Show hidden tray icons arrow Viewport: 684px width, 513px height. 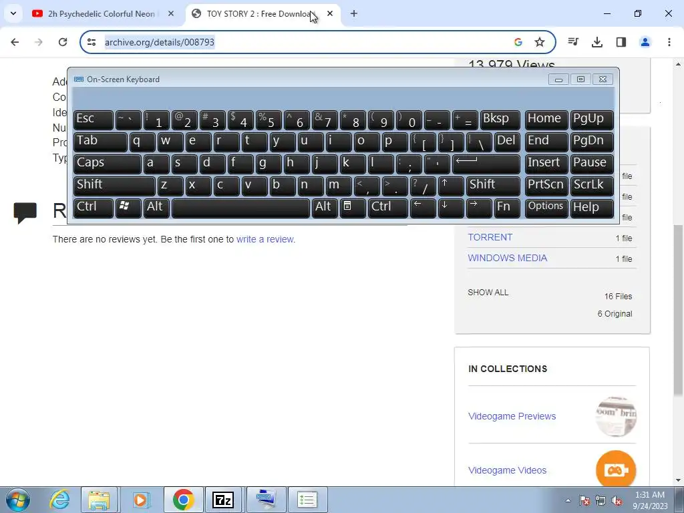(568, 500)
